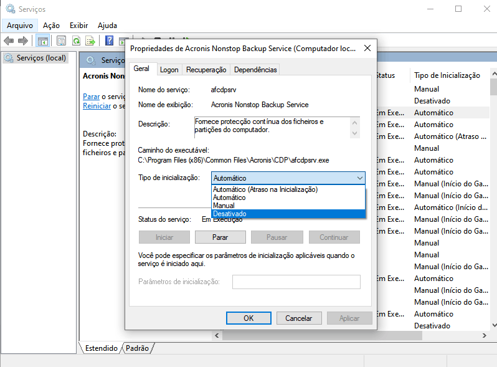Image resolution: width=497 pixels, height=367 pixels.
Task: Select the 'Automático (Início d...' startup cell
Action: (x=450, y=207)
